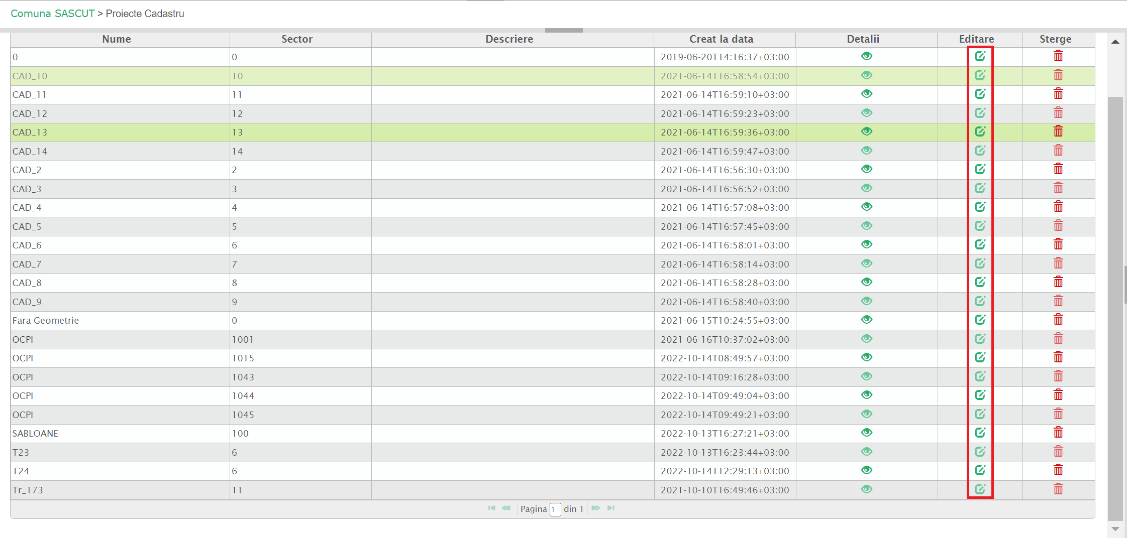Delete the SABLOANE project via trash icon
The width and height of the screenshot is (1127, 538).
click(1058, 433)
